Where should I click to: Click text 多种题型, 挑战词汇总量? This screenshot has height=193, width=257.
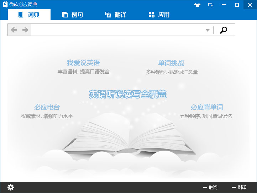[172, 72]
